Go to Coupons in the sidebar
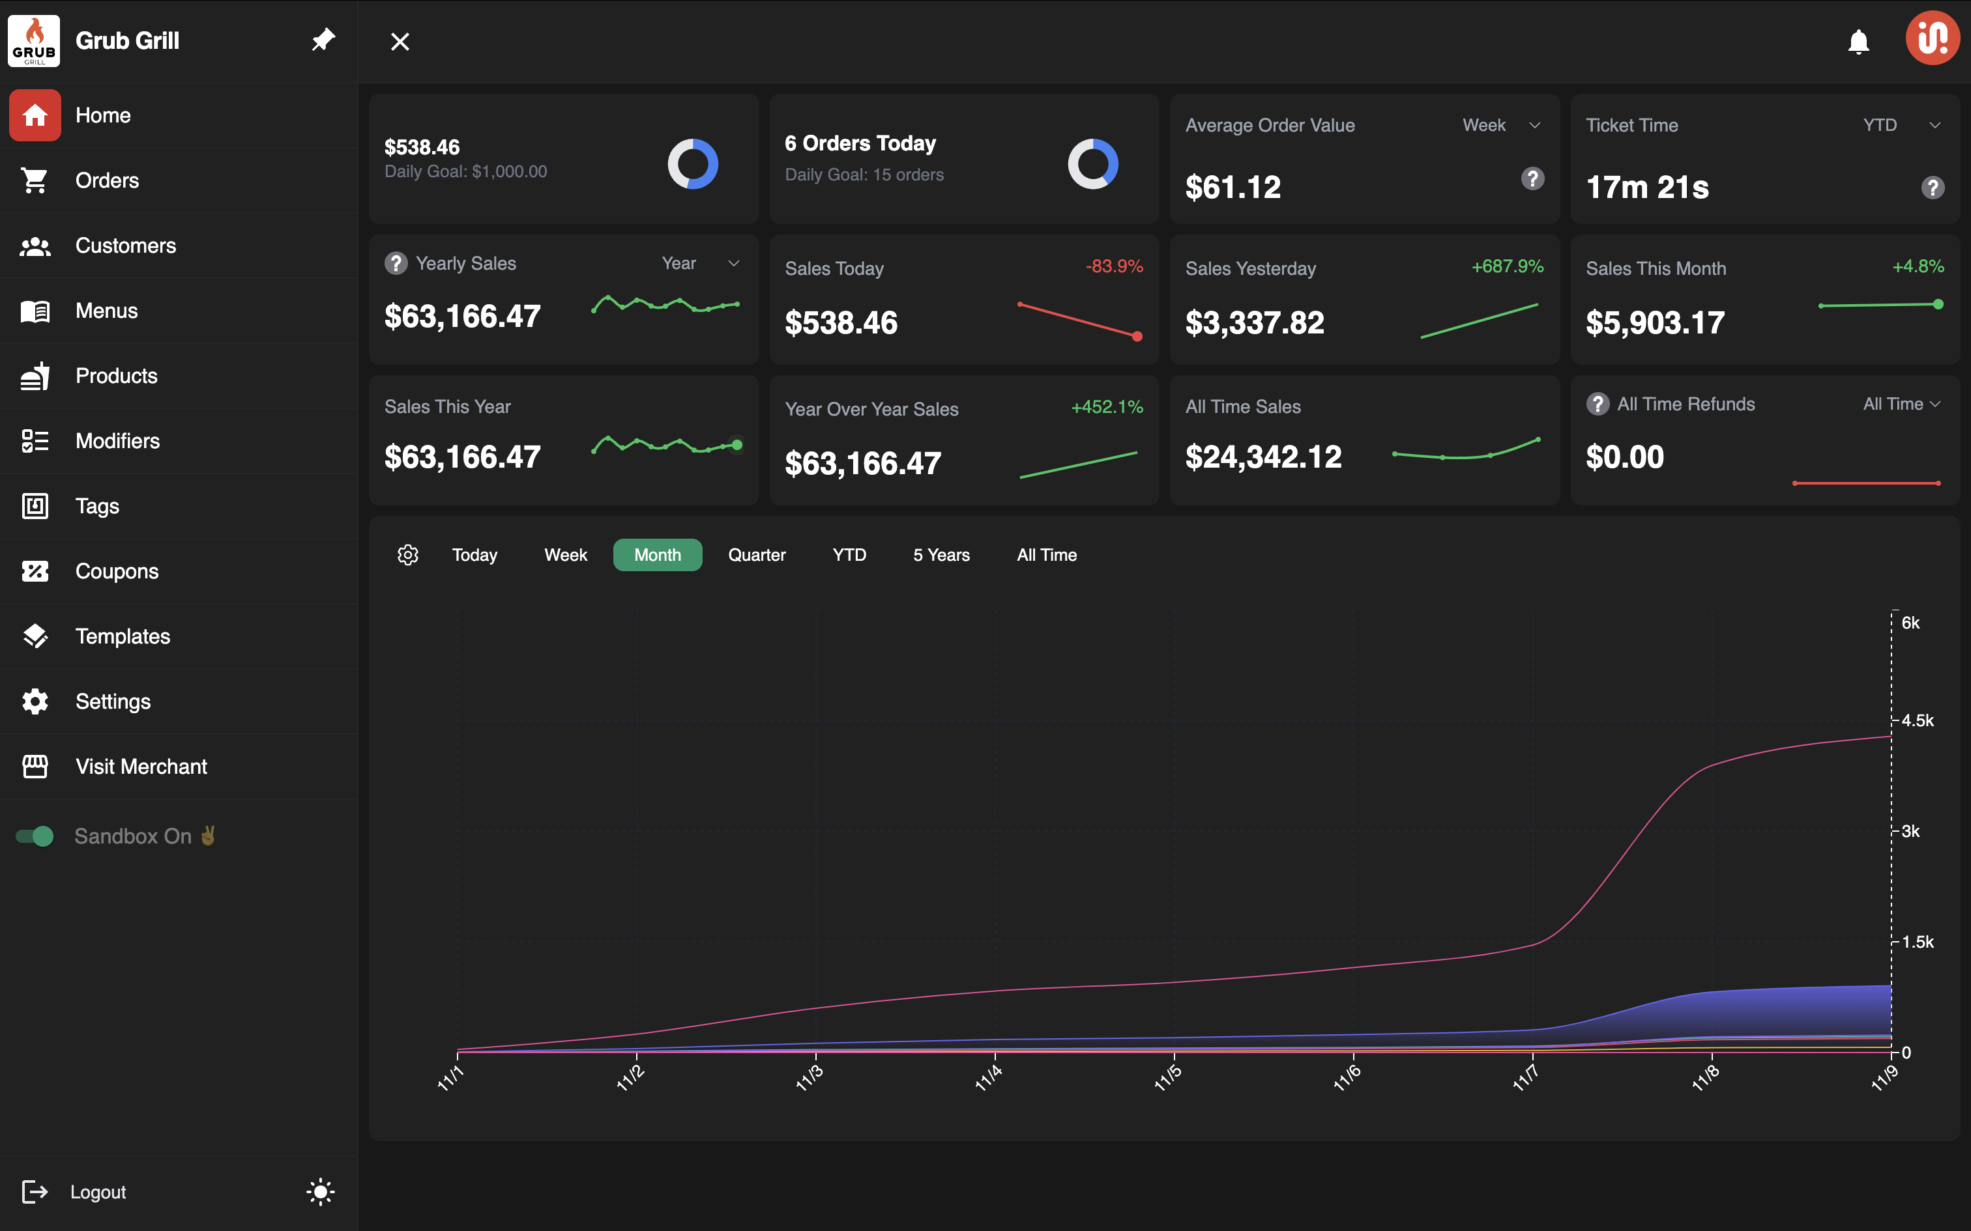Image resolution: width=1971 pixels, height=1231 pixels. coord(117,572)
